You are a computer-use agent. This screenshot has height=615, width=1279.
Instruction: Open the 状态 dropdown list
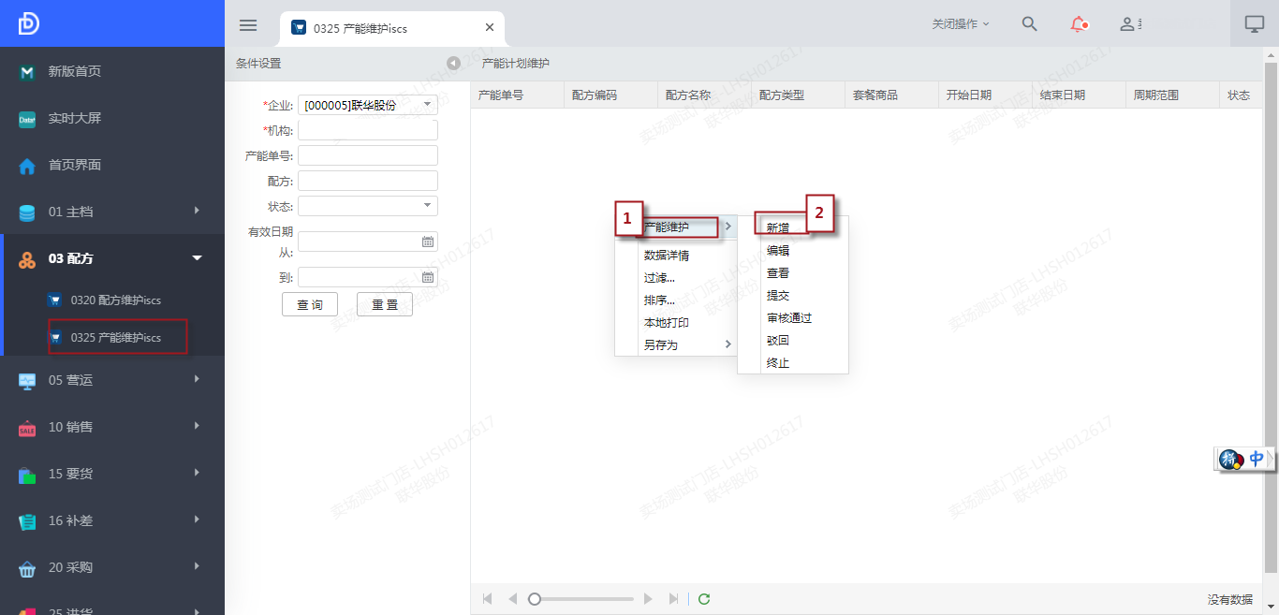(x=427, y=206)
